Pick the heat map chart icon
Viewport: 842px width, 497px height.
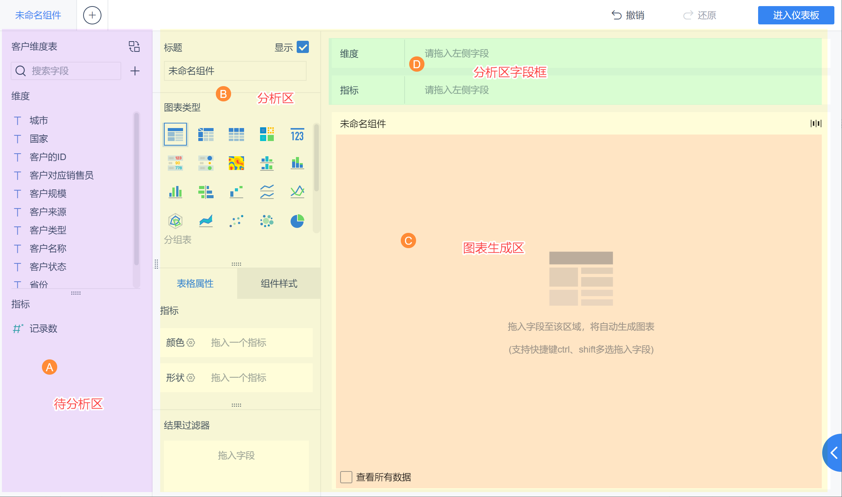point(236,163)
